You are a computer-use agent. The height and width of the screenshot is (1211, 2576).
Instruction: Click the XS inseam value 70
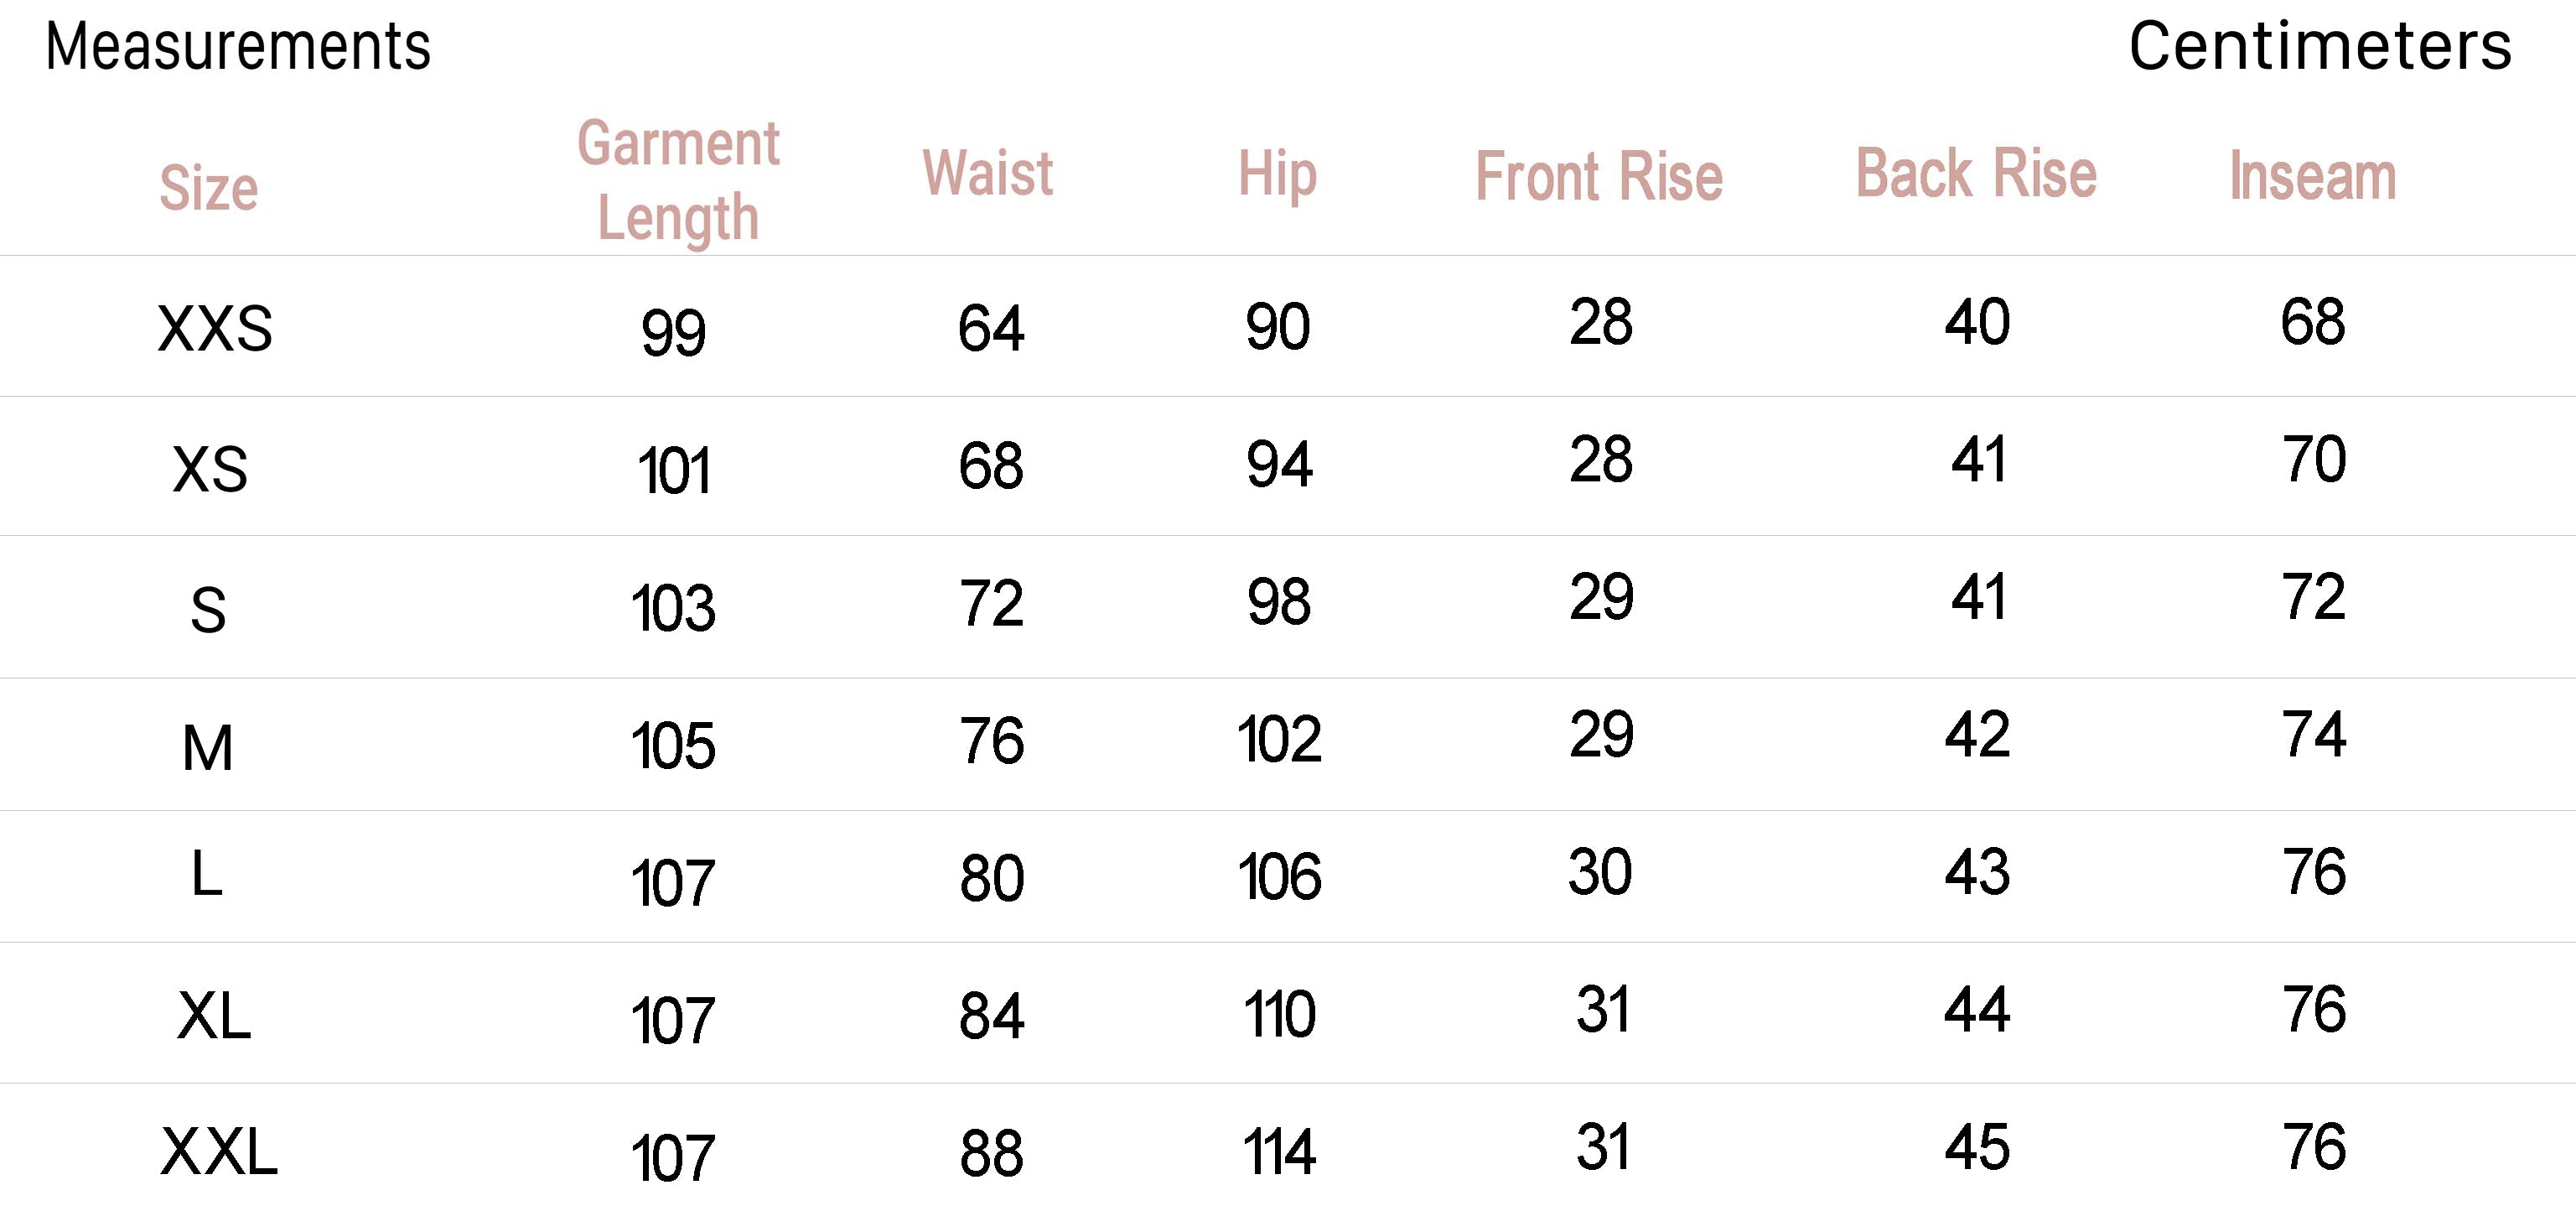coord(2314,460)
